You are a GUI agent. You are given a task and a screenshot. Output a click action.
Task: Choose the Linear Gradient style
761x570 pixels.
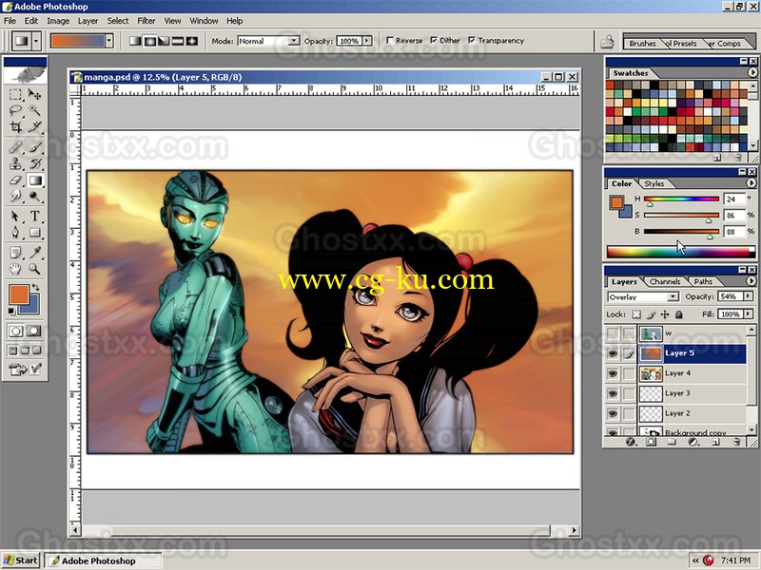(135, 41)
